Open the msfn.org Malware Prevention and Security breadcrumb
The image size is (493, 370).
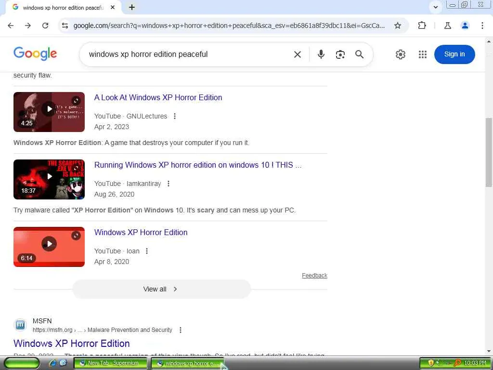point(103,330)
